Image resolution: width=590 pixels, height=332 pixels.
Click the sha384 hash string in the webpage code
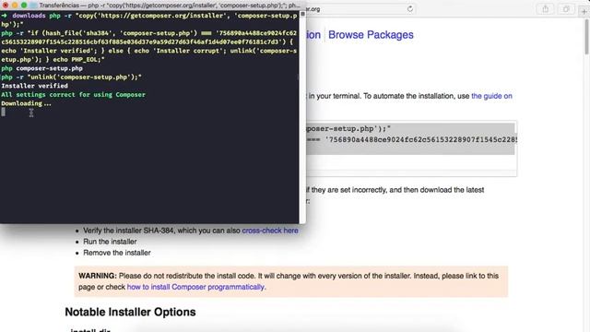(421, 139)
